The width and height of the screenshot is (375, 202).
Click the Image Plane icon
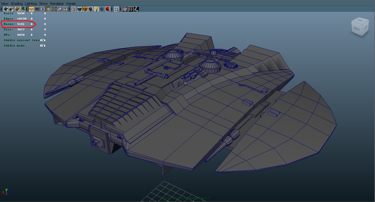coord(23,9)
